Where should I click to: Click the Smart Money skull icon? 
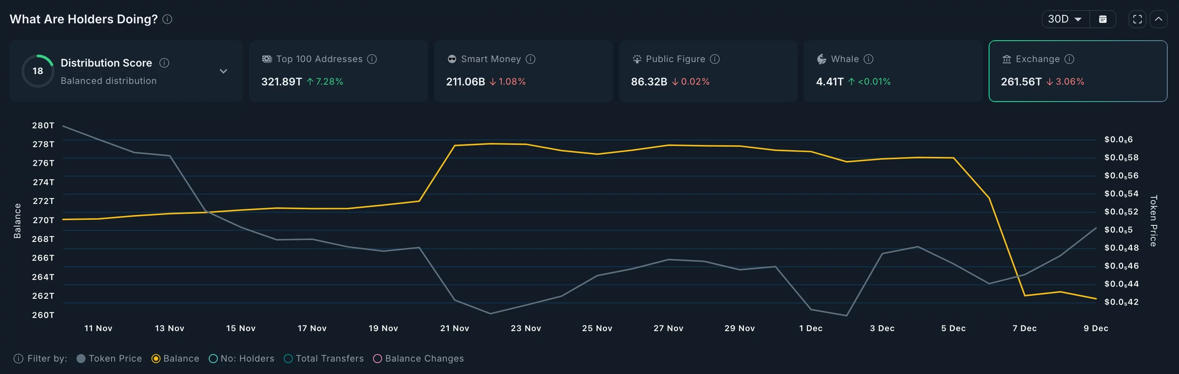pos(451,59)
